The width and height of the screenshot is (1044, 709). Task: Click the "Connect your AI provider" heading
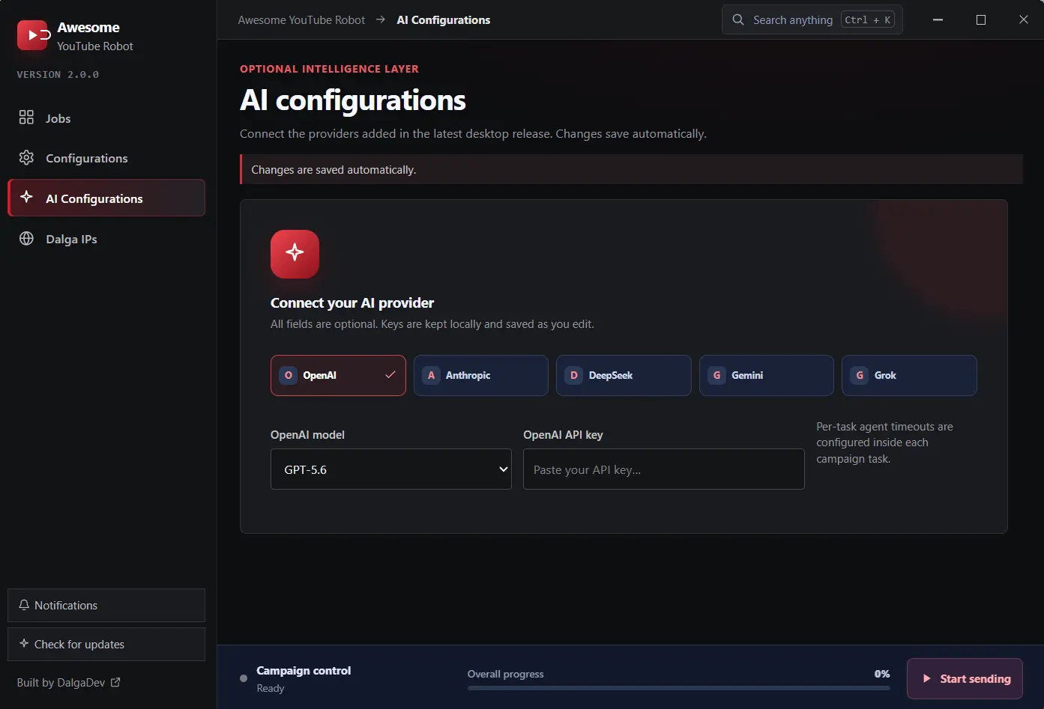click(x=352, y=302)
